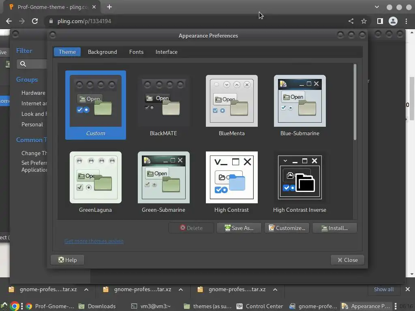
Task: Jump to Personal group in Control Center
Action: coord(32,125)
